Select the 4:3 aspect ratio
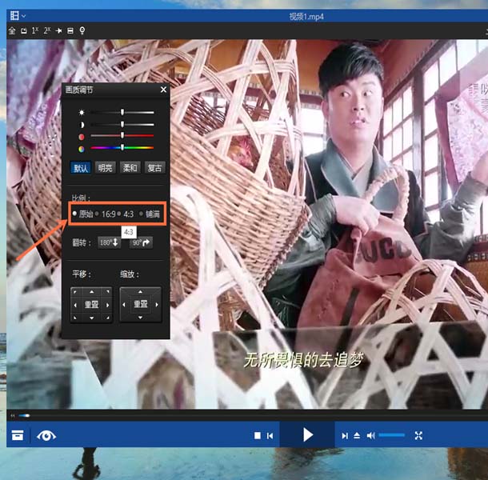This screenshot has width=488, height=480. pos(126,214)
